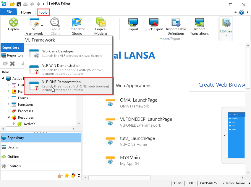Switch to the Controls panel
The width and height of the screenshot is (251, 187).
pos(41,166)
